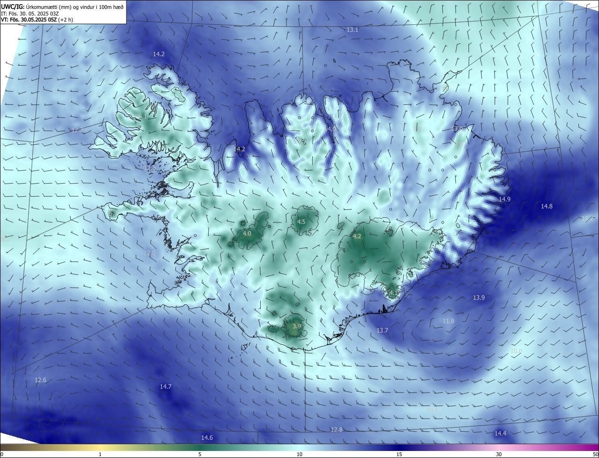Click the 12.6 value label on the map
599x458 pixels.
click(40, 380)
